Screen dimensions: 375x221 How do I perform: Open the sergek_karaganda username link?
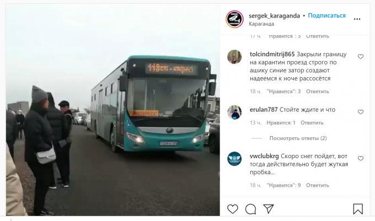[x=274, y=16]
